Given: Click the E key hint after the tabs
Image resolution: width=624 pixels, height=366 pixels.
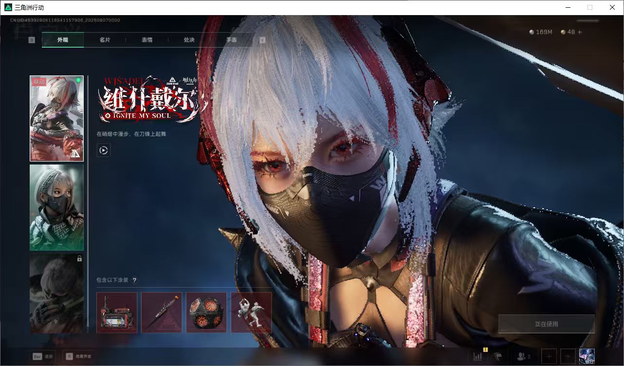Looking at the screenshot, I should 262,40.
